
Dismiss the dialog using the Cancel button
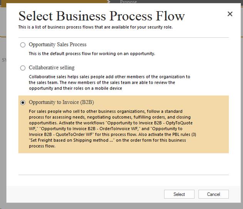click(x=213, y=194)
